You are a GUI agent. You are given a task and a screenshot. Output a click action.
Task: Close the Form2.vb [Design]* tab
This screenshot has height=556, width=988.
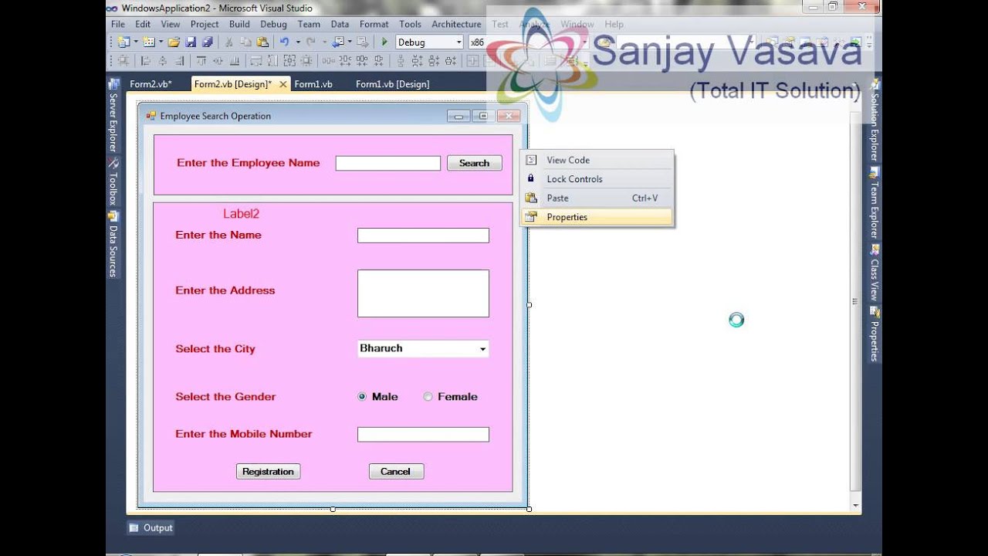point(283,84)
